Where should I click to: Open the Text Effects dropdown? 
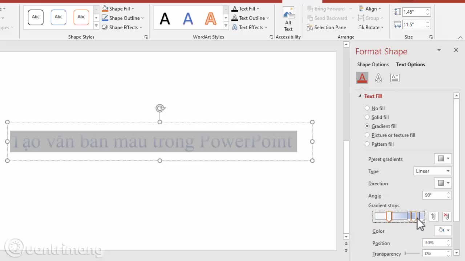tap(250, 28)
